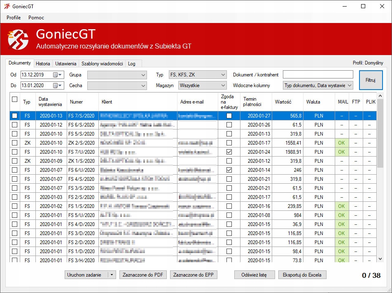Click the GoniecGT title bar app icon
The image size is (392, 293).
[x=7, y=6]
